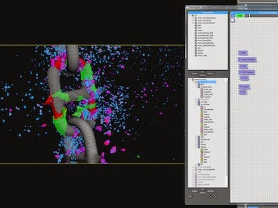Click the lower tree's scroll-up arrow
The height and width of the screenshot is (208, 278).
pyautogui.click(x=226, y=80)
